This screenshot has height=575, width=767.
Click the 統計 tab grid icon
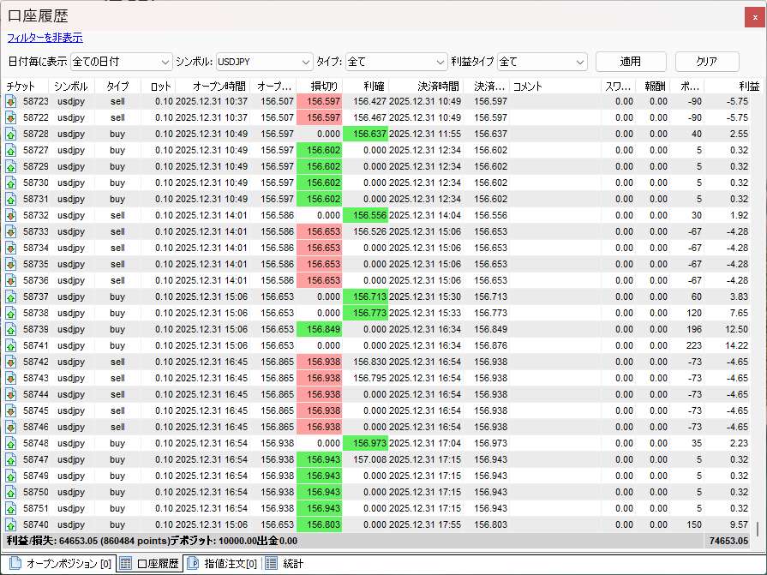tap(271, 563)
